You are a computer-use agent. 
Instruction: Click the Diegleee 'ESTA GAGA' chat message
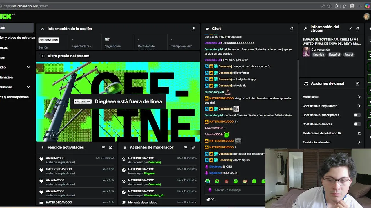pos(221,173)
